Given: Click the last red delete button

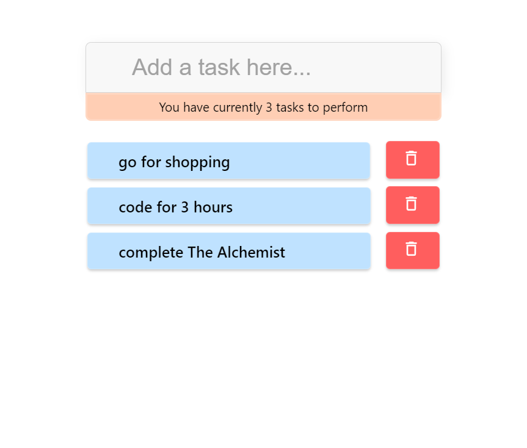Looking at the screenshot, I should (x=412, y=250).
